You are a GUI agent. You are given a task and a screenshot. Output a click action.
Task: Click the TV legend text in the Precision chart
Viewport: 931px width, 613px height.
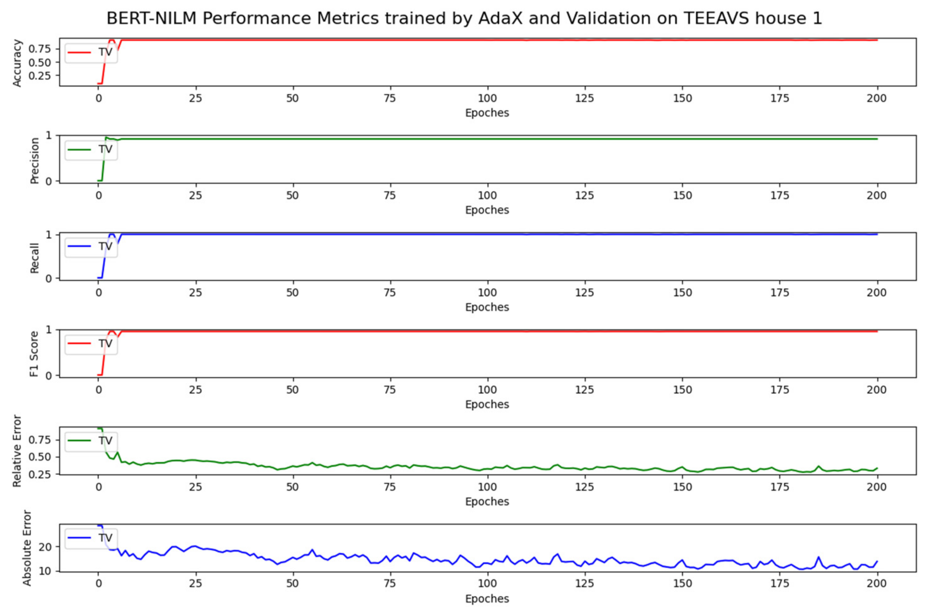(105, 149)
